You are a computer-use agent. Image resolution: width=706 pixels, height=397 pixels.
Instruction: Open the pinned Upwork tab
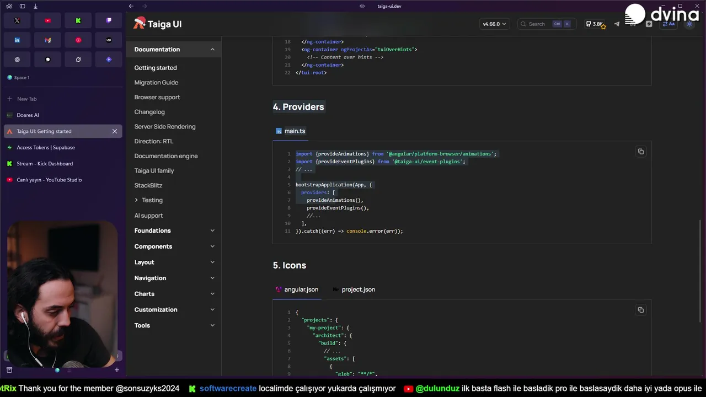point(109,40)
